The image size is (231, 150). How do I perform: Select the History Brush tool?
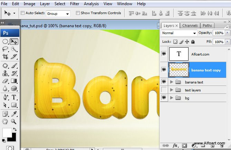pyautogui.click(x=14, y=73)
